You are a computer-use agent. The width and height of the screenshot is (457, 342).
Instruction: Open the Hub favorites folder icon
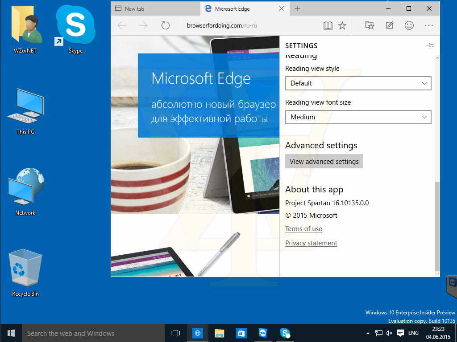(370, 25)
